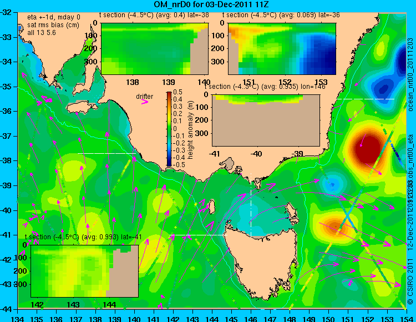The height and width of the screenshot is (322, 416).
Task: Click the orange eddy near 150.5E, 41S
Action: click(x=336, y=226)
